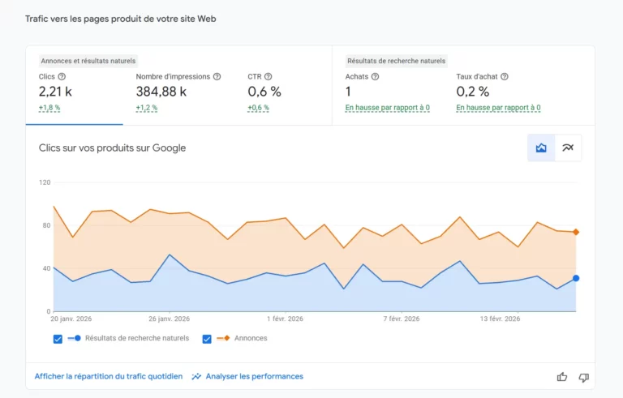Viewport: 623px width, 398px height.
Task: Select the Achats metric tab
Action: coord(388,92)
